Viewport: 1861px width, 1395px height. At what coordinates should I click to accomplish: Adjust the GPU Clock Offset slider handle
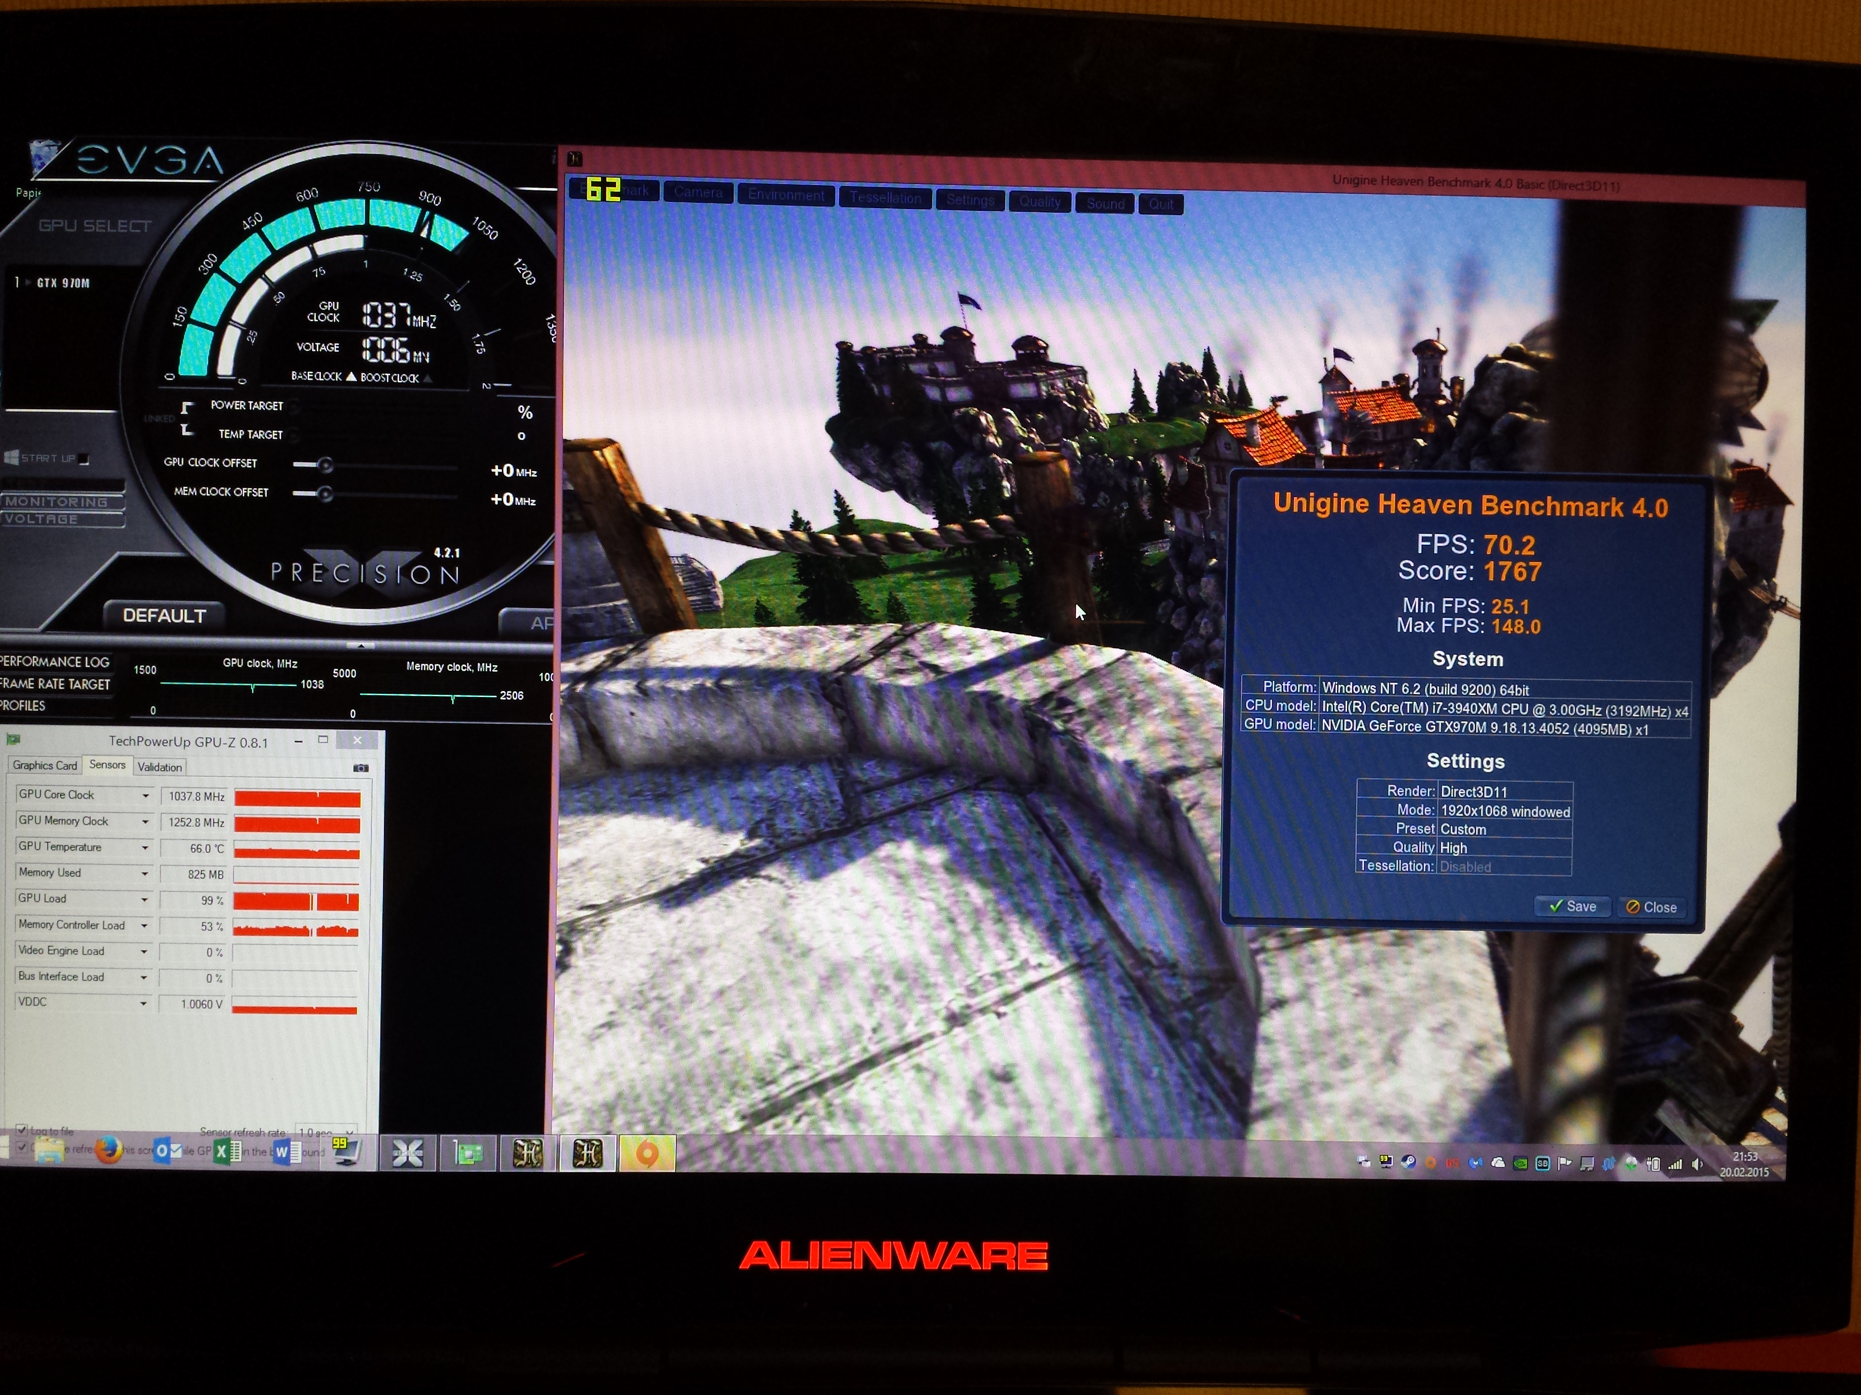[325, 465]
